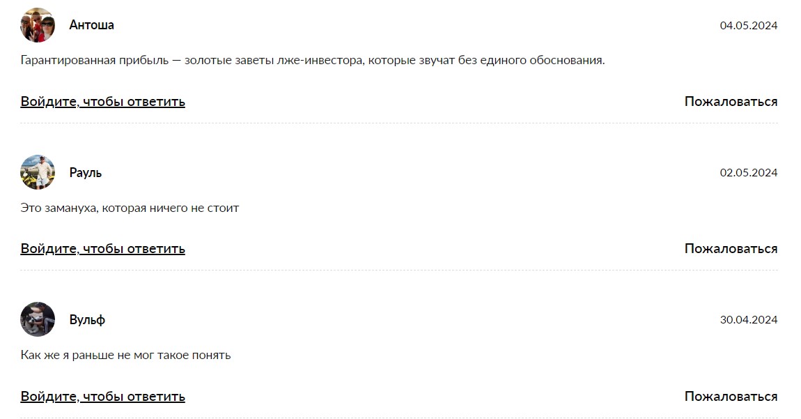Click 'Войдите, чтобы ответить' under Вульф's comment

coord(102,397)
